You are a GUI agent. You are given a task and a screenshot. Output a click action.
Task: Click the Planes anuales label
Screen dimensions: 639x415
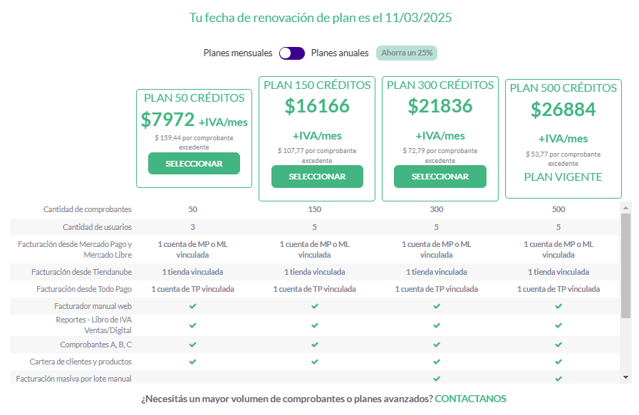coord(340,53)
